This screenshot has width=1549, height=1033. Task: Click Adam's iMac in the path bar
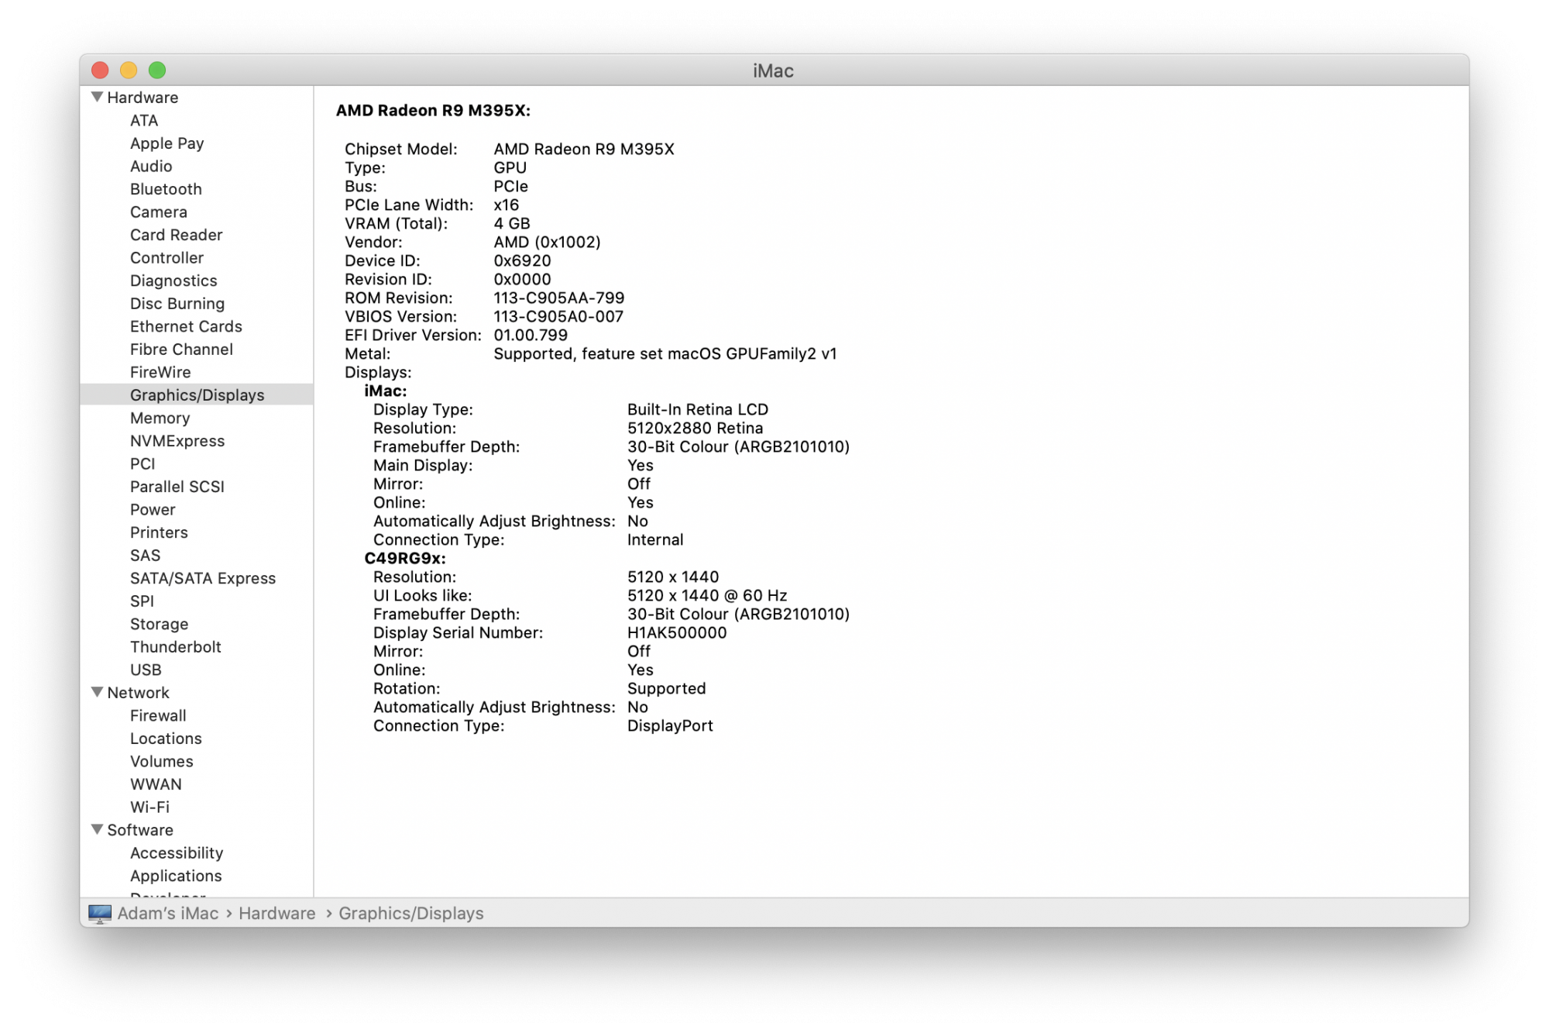[x=168, y=914]
